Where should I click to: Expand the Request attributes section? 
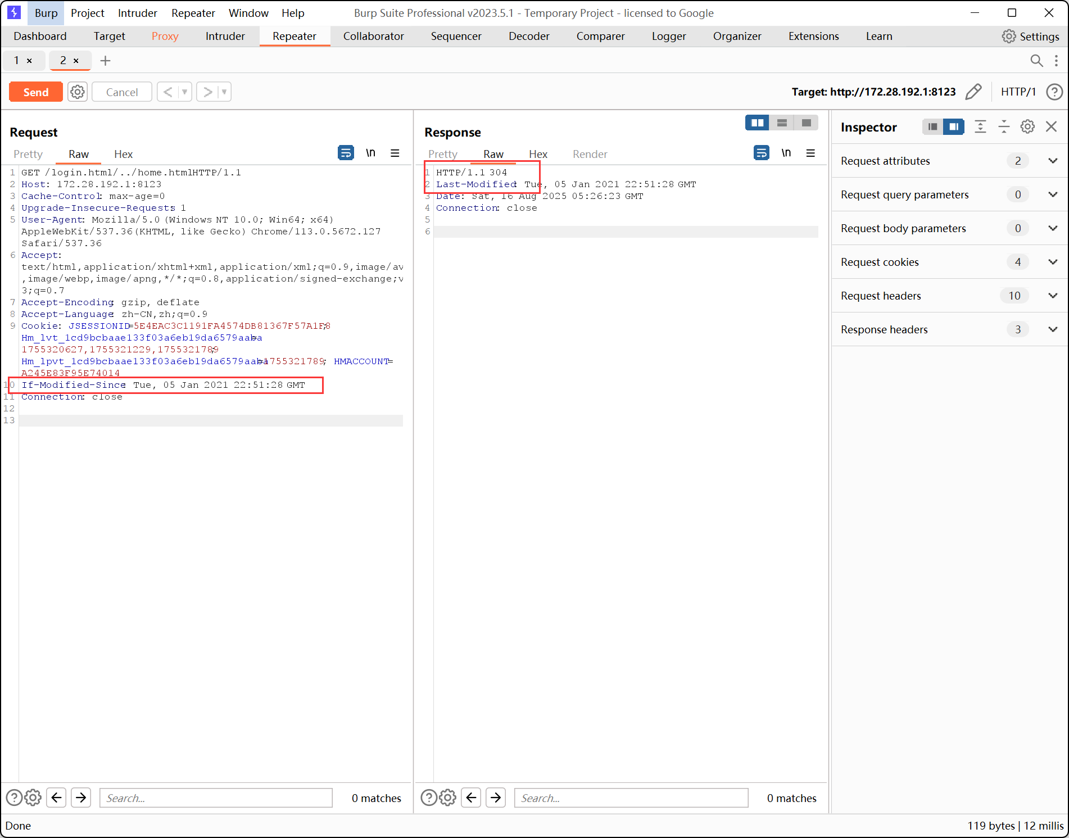pos(949,161)
